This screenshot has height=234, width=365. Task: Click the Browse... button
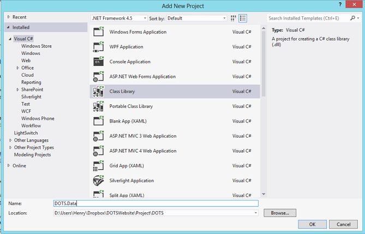280,213
